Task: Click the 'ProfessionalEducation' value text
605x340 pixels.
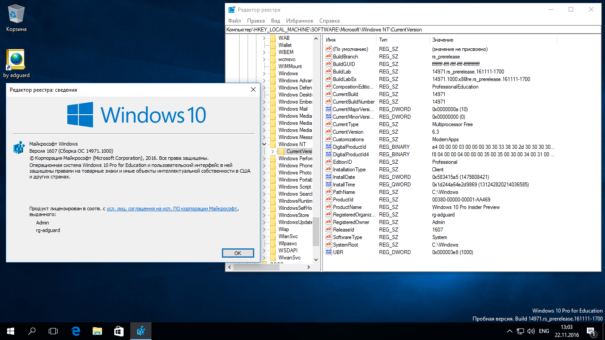Action: click(455, 87)
